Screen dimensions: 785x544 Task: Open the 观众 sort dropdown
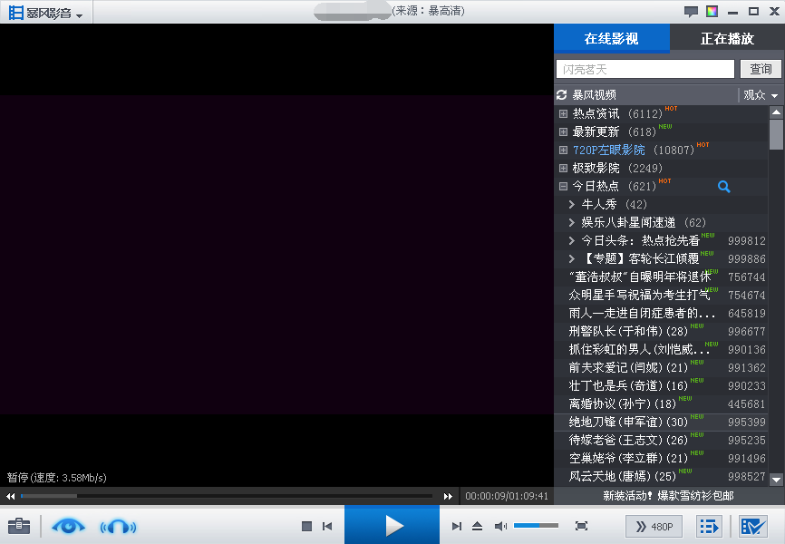[761, 94]
